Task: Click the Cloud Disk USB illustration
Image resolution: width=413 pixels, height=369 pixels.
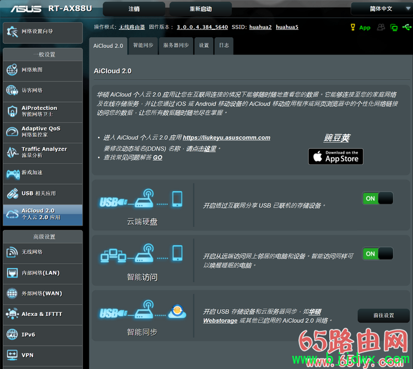Action: tap(141, 199)
